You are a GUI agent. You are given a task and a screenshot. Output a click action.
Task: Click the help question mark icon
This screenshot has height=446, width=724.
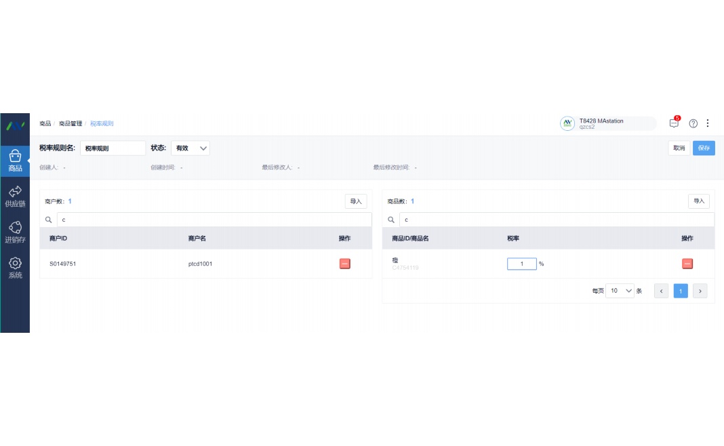693,123
